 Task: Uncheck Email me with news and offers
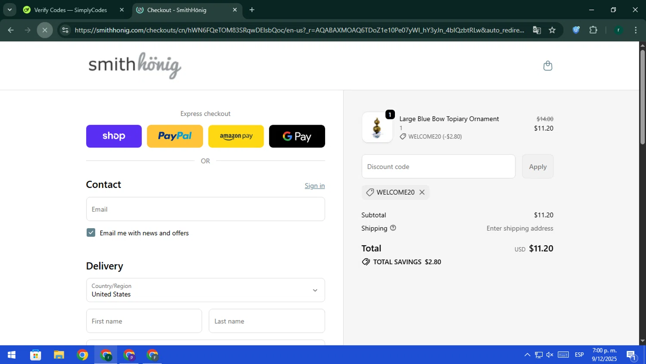point(91,232)
